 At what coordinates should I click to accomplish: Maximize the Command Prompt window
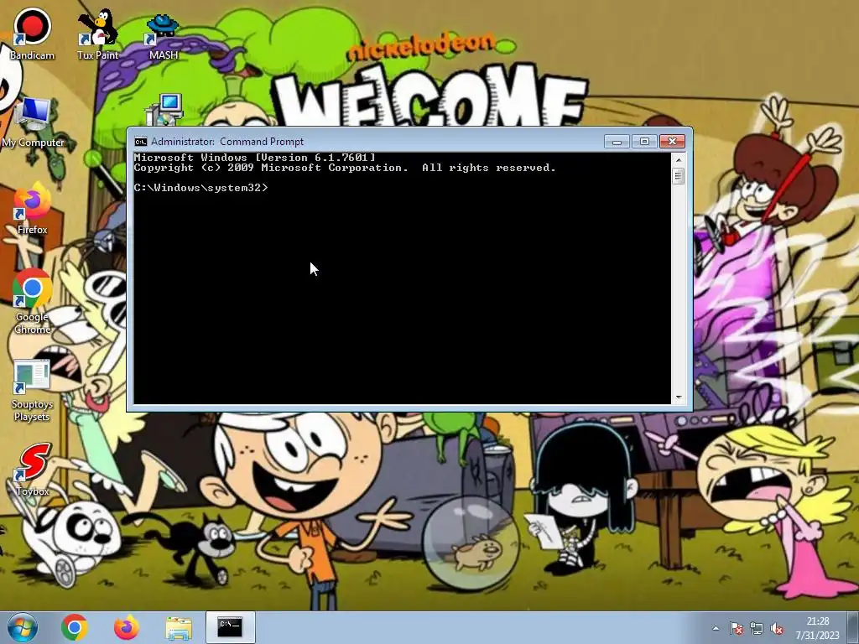coord(644,142)
